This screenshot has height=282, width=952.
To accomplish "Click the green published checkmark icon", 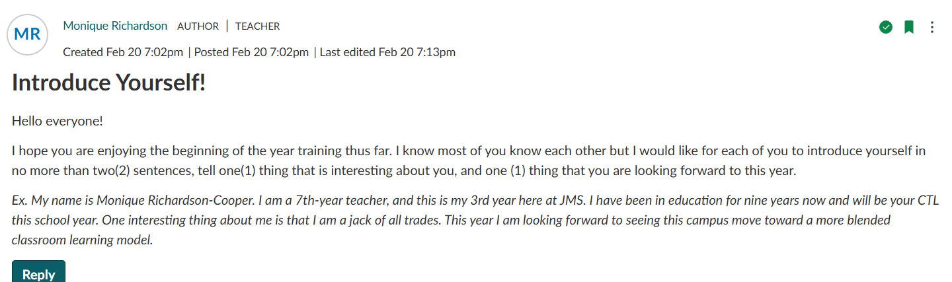I will click(886, 27).
